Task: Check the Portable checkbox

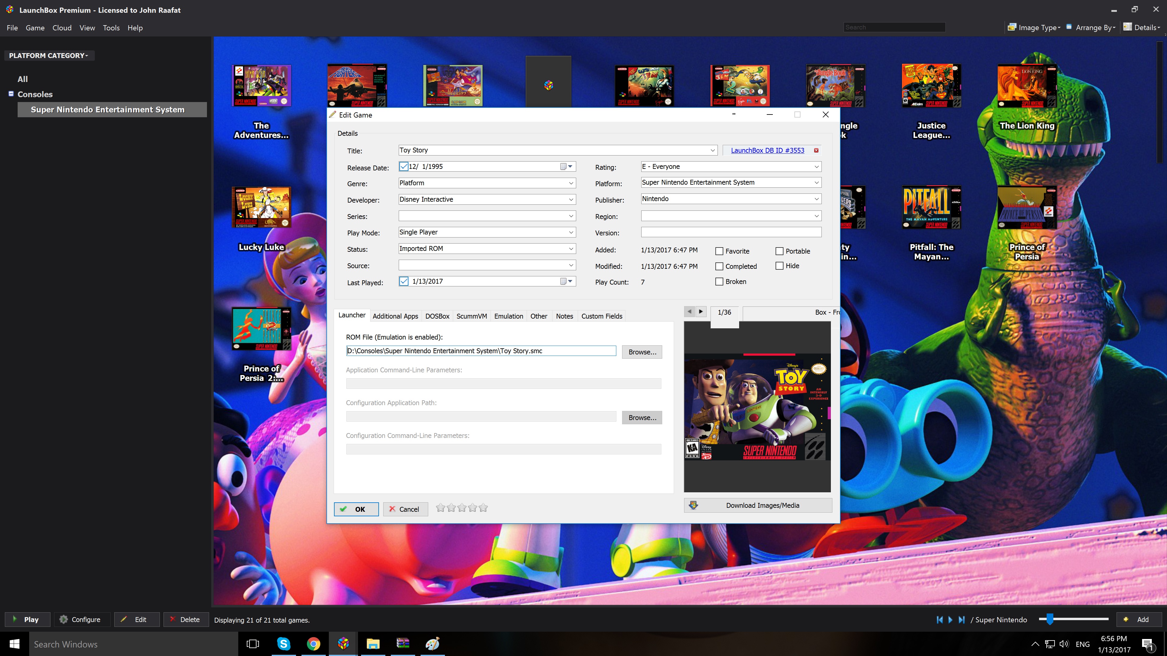Action: (779, 251)
